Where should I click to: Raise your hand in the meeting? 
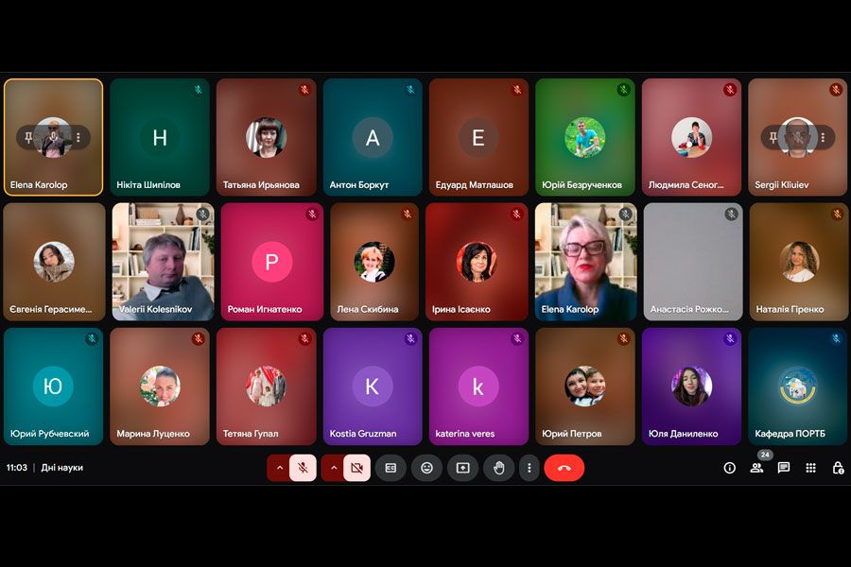pos(498,468)
